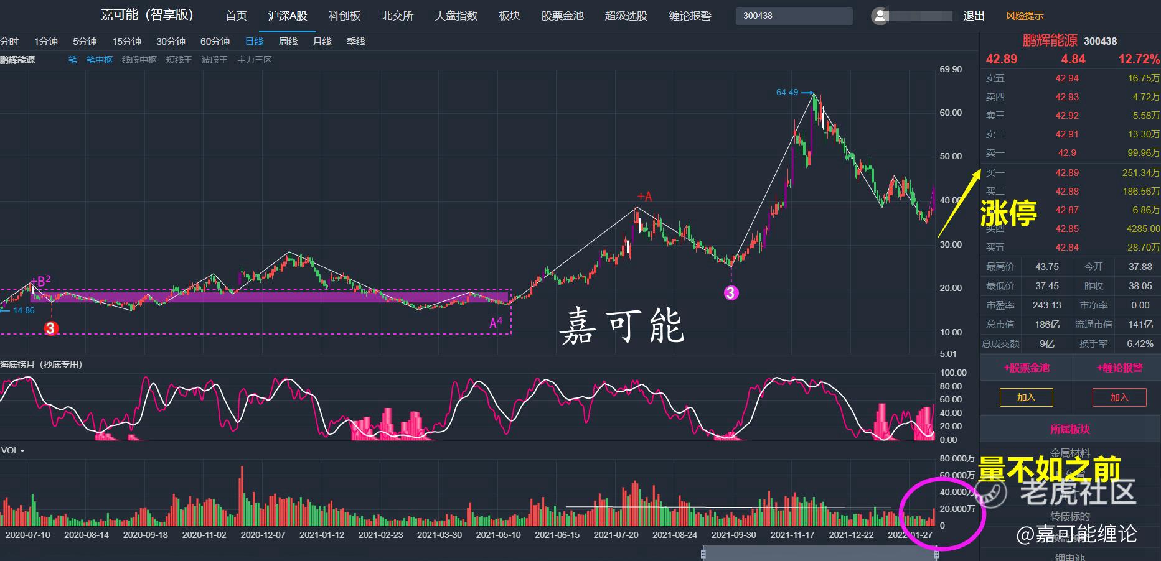Viewport: 1161px width, 561px height.
Task: Enable the 波段王 indicator
Action: (x=215, y=60)
